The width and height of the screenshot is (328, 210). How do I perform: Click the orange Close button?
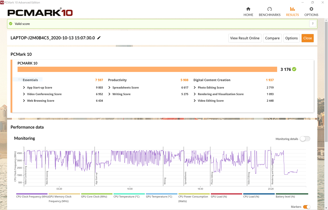click(307, 38)
